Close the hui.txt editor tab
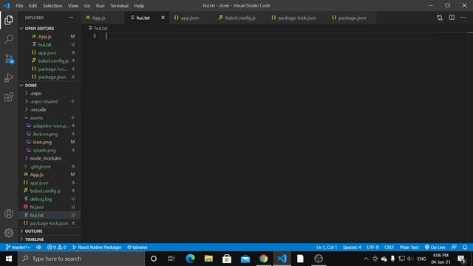The height and width of the screenshot is (266, 473). 163,18
